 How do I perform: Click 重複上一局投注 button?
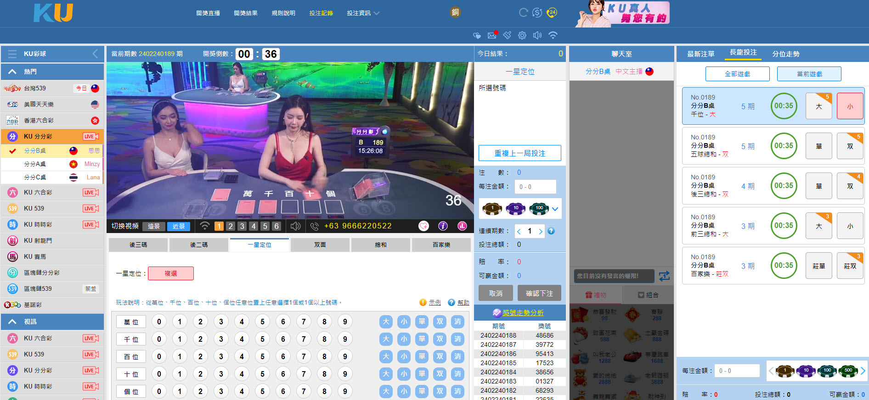pos(520,153)
